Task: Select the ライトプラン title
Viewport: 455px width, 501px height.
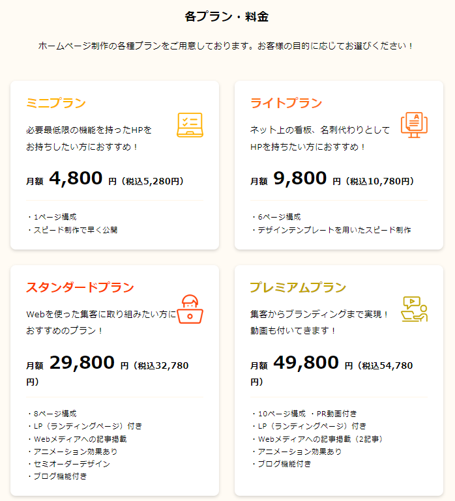Action: coord(286,103)
